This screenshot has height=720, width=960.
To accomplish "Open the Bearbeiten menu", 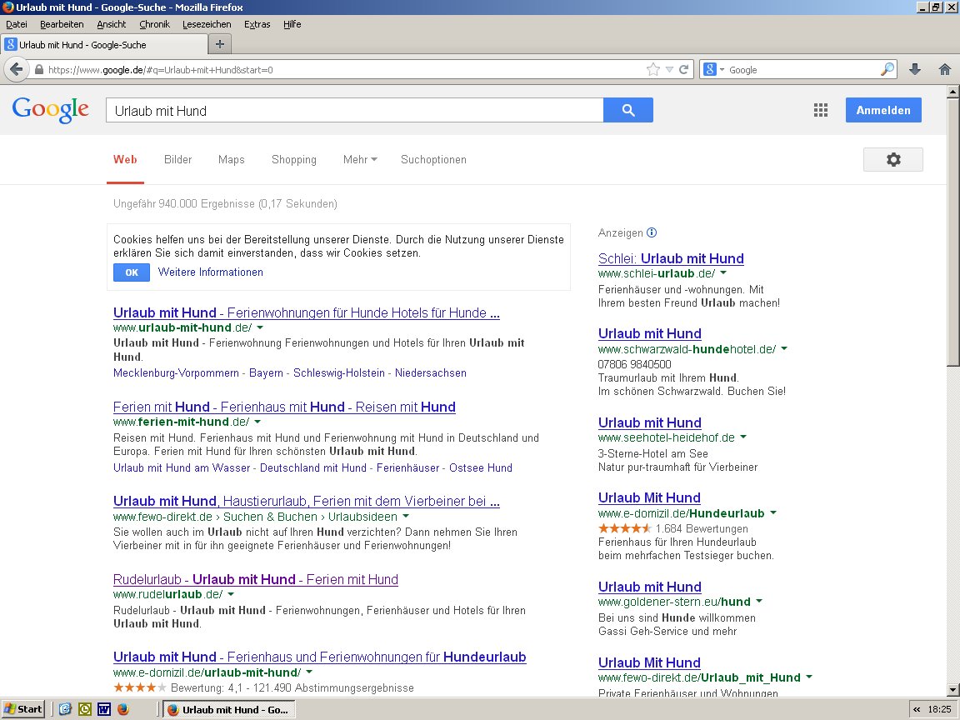I will 62,24.
